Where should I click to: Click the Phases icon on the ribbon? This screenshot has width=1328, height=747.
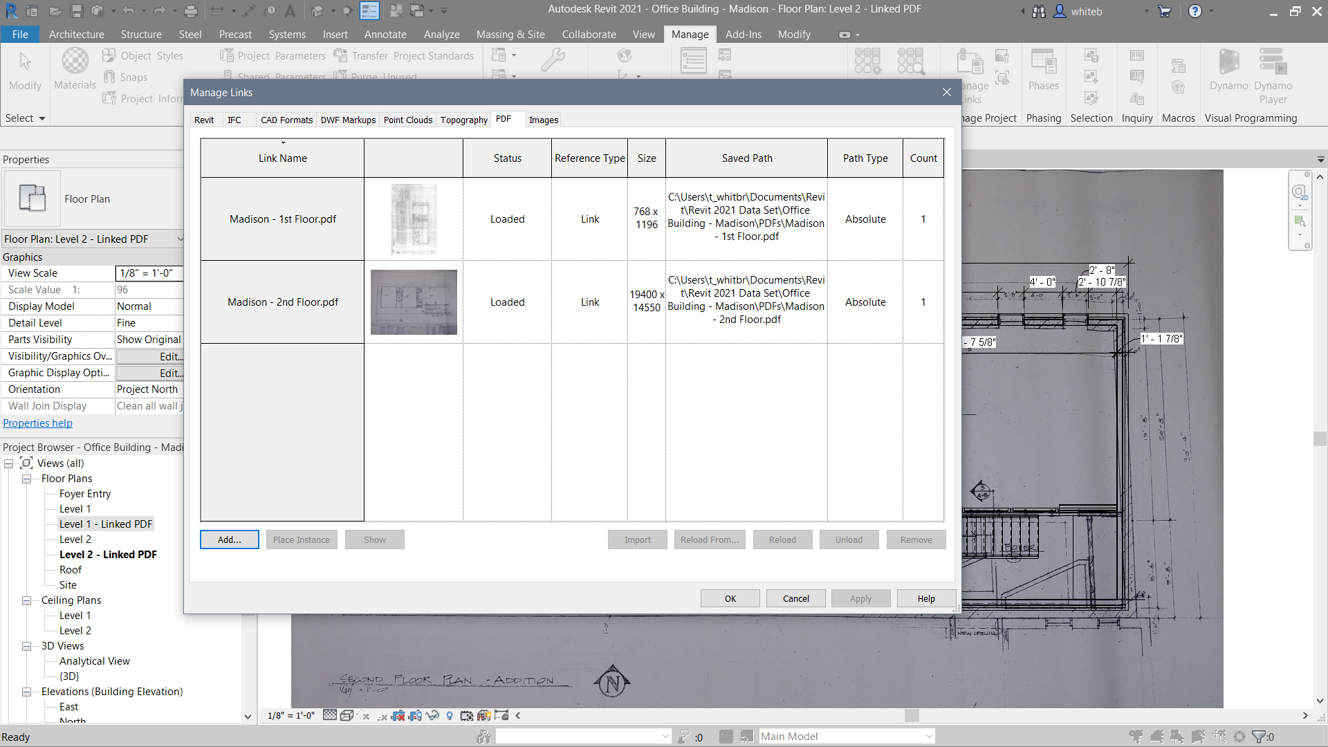coord(1043,62)
